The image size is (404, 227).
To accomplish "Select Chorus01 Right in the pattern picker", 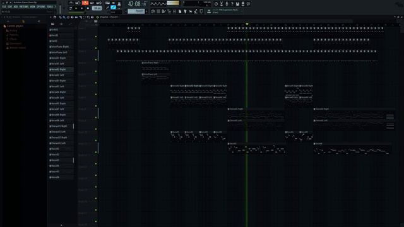I will coord(61,126).
